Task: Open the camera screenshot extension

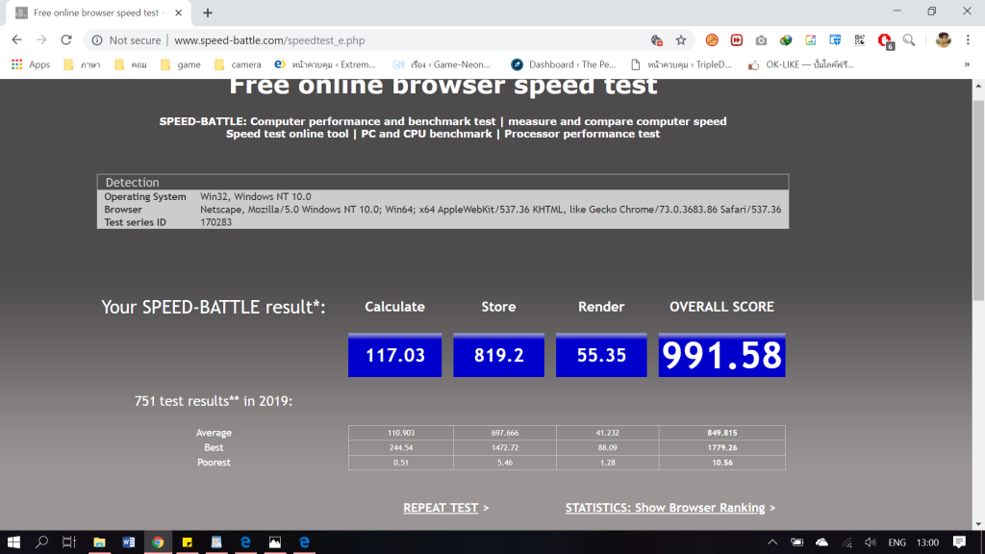Action: 761,40
